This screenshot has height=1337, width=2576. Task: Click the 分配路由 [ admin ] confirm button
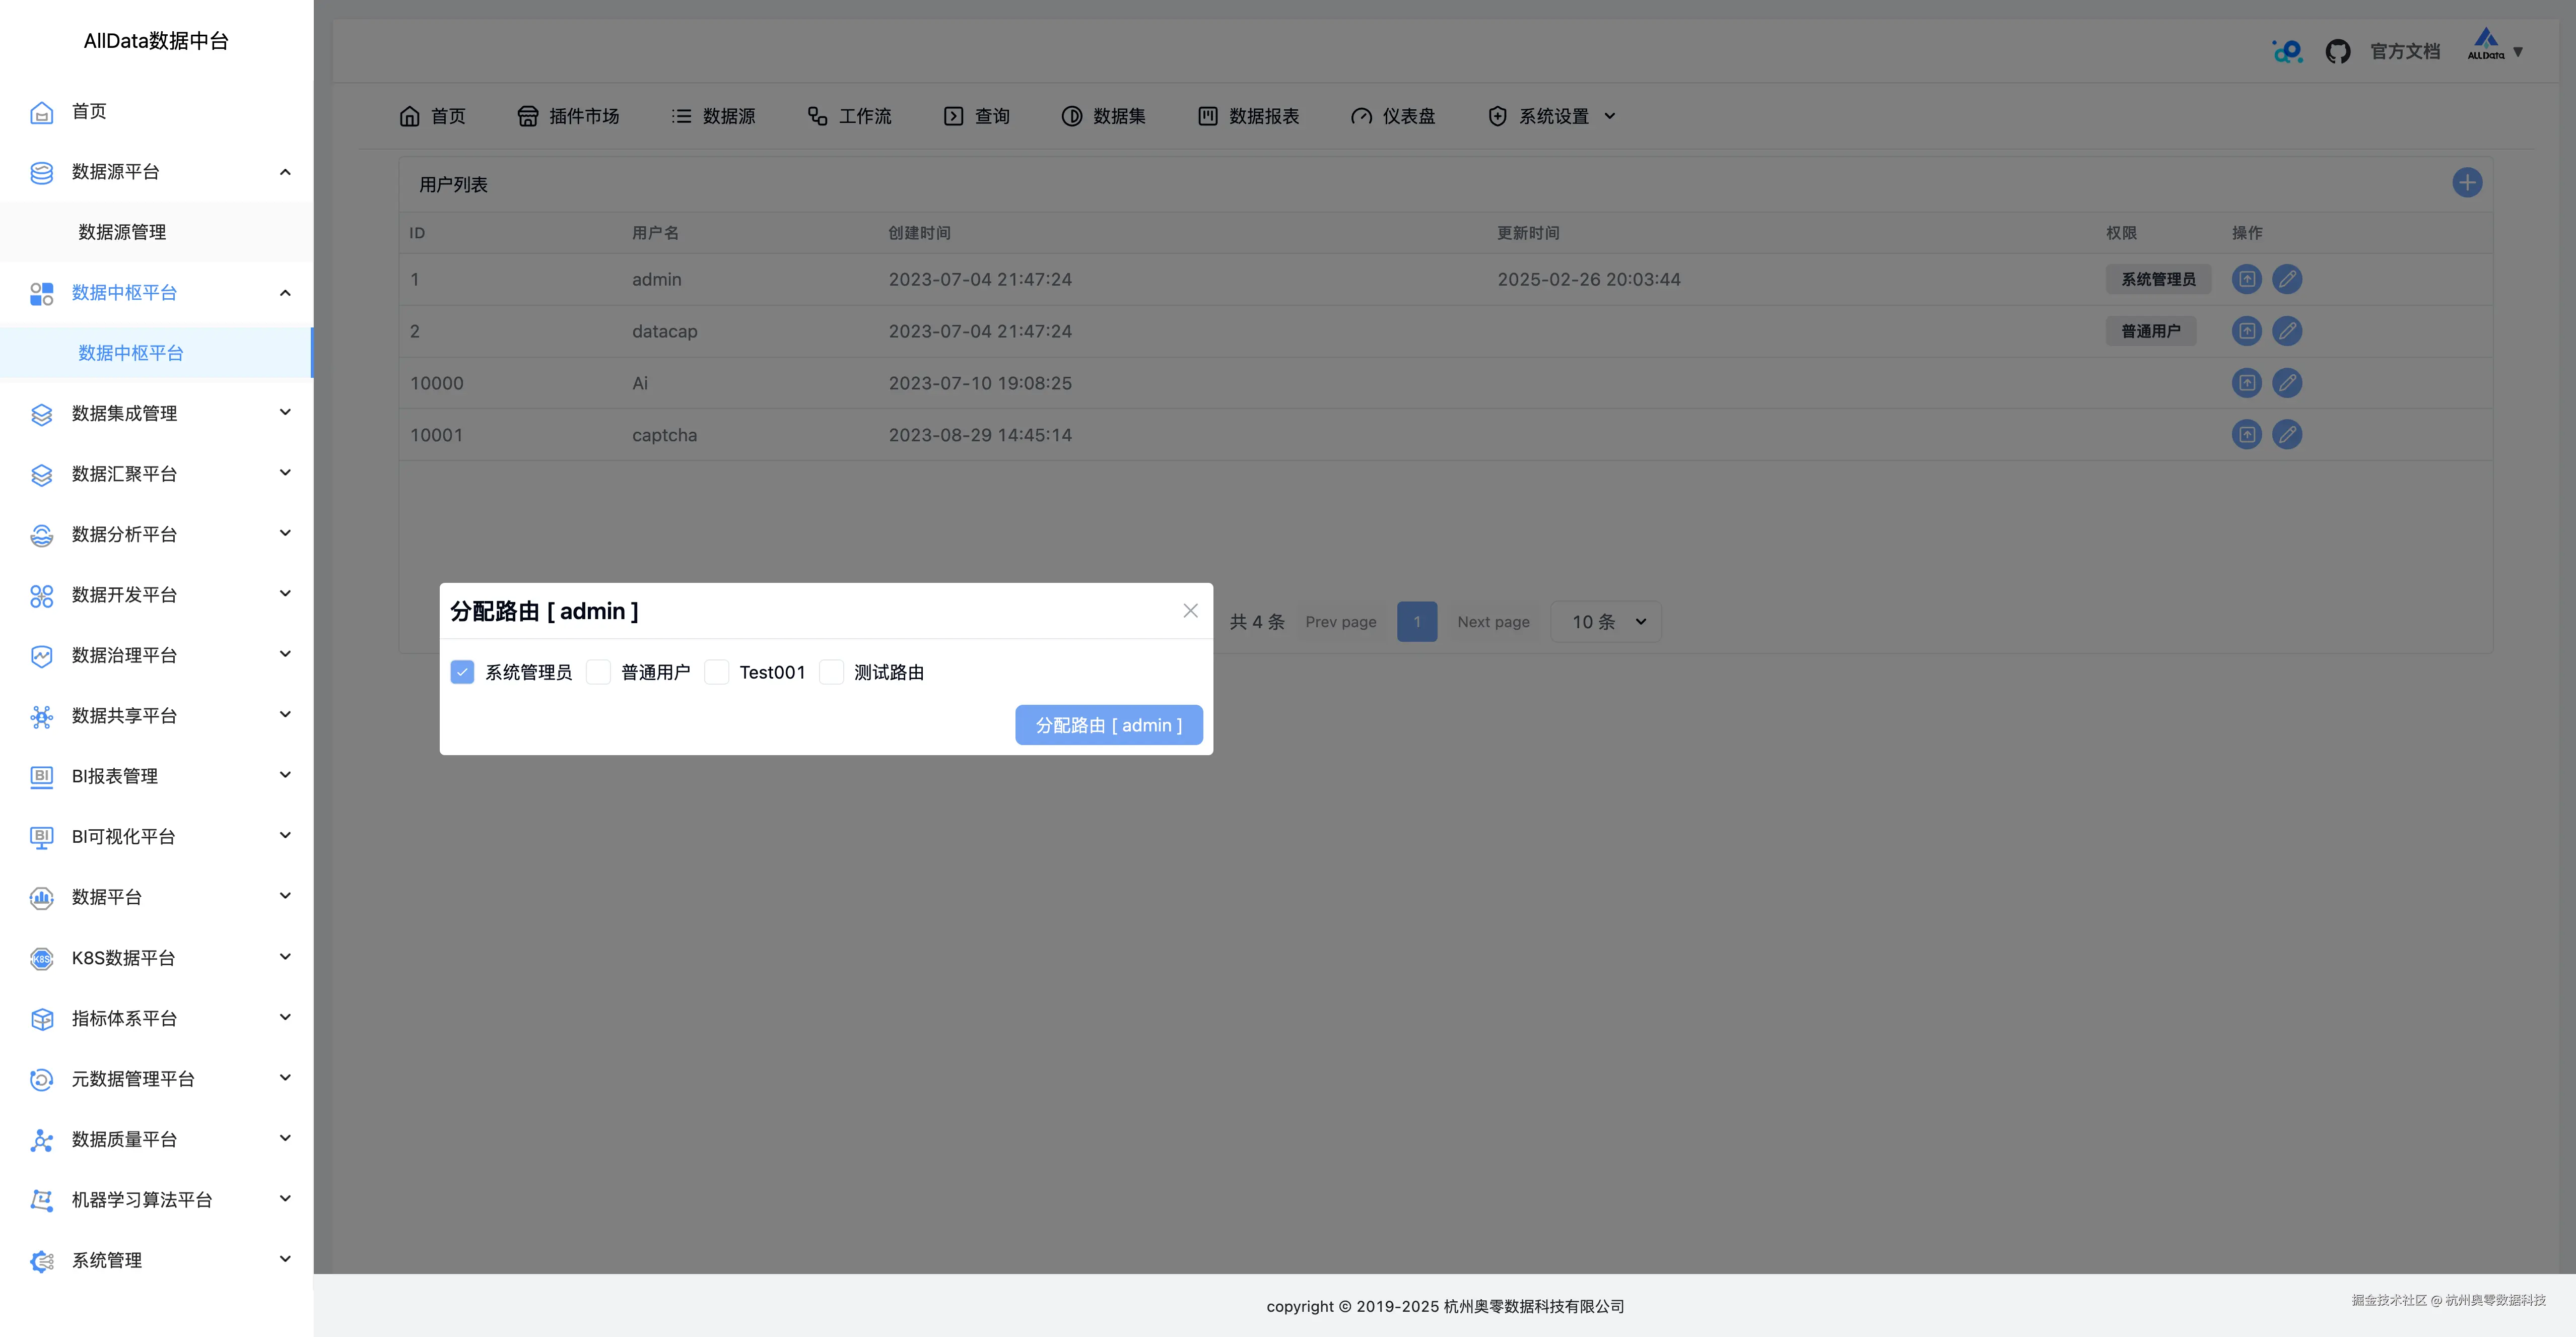tap(1108, 725)
